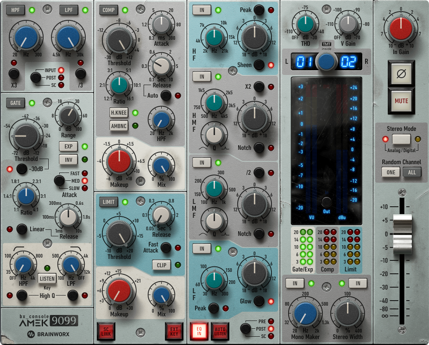Toggle the LPF filter button

(69, 10)
